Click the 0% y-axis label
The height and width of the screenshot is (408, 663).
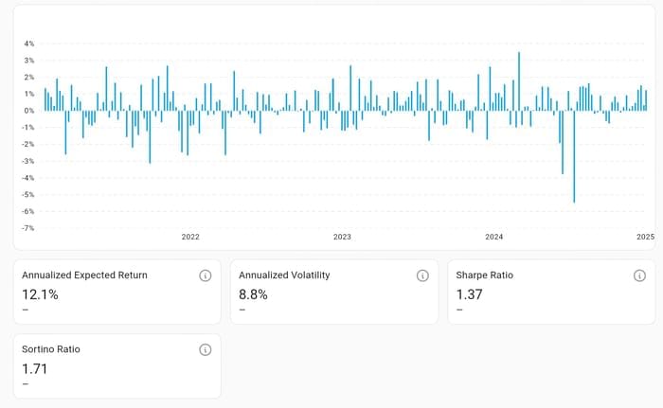[x=29, y=111]
